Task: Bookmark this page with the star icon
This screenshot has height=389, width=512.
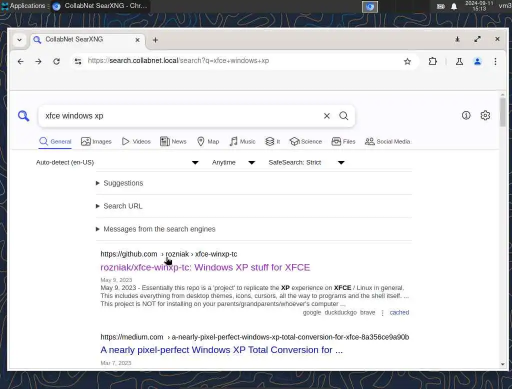Action: [407, 61]
